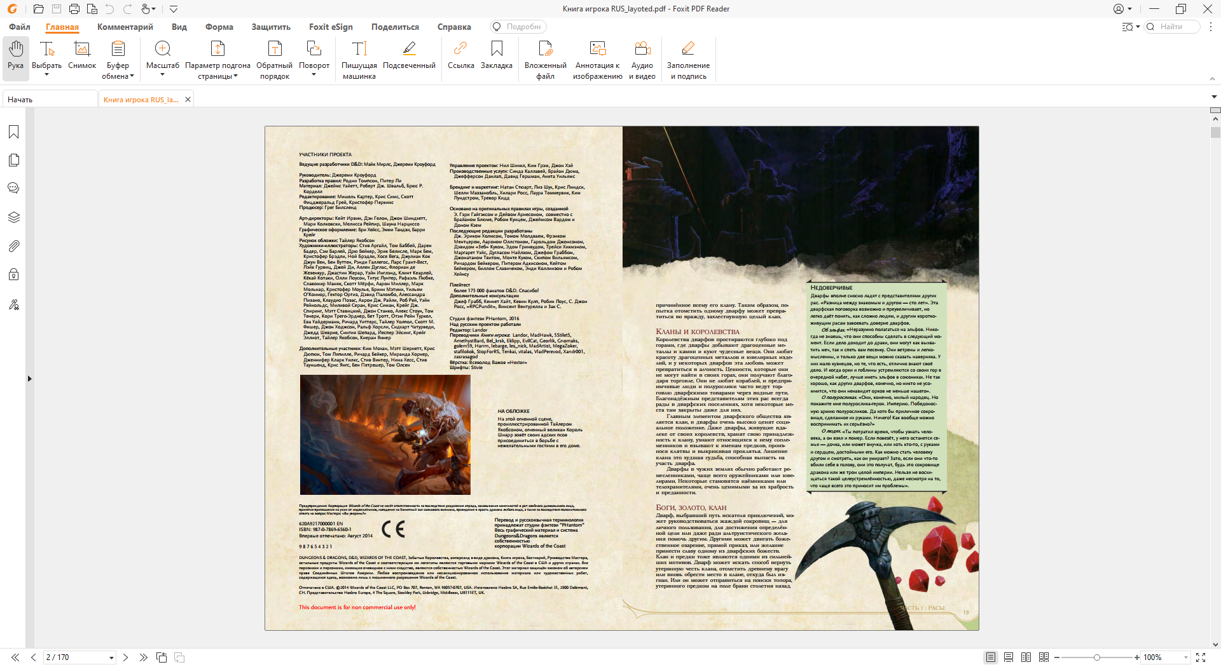Click the zoom slider handle
Viewport: 1221px width, 667px height.
(1097, 657)
